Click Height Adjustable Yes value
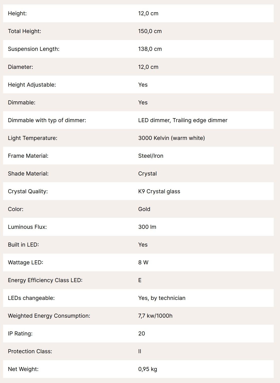 [143, 85]
